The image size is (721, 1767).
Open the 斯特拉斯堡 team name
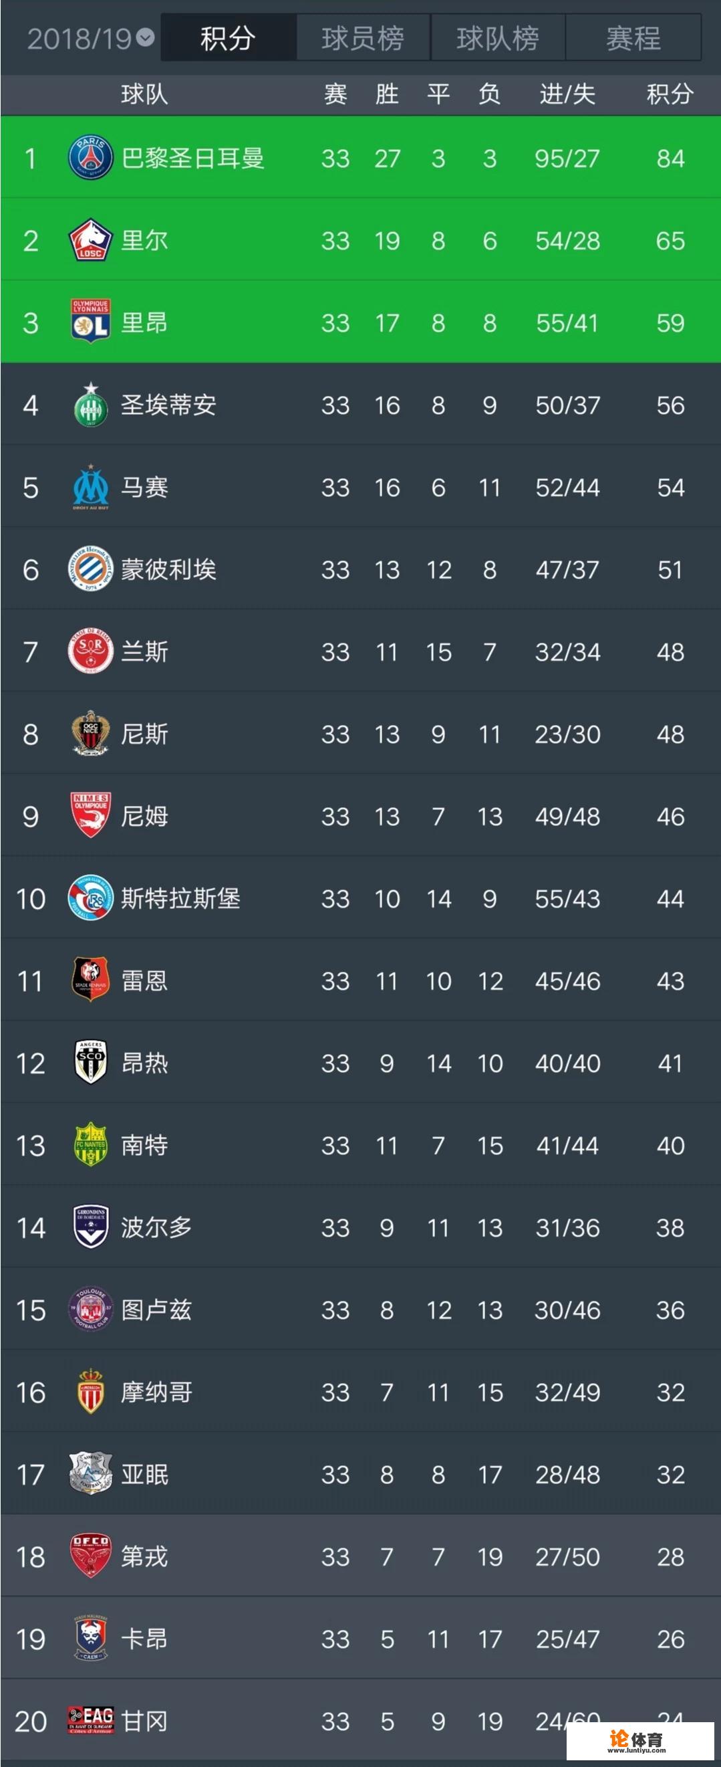[180, 899]
